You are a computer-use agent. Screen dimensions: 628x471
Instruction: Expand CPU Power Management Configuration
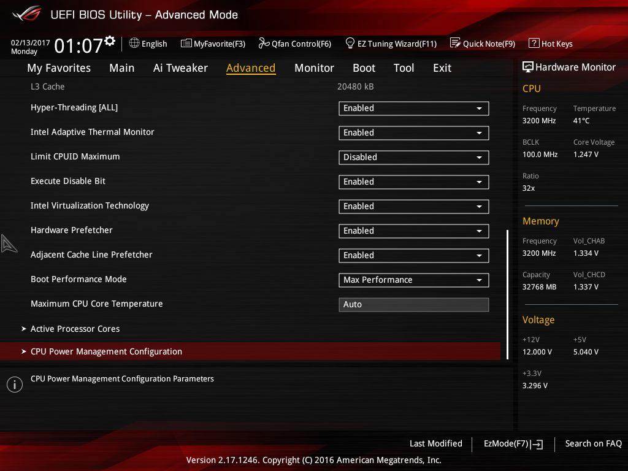[x=250, y=351]
